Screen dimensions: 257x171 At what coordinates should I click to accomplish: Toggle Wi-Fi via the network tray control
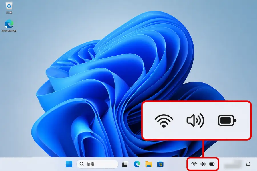click(194, 164)
